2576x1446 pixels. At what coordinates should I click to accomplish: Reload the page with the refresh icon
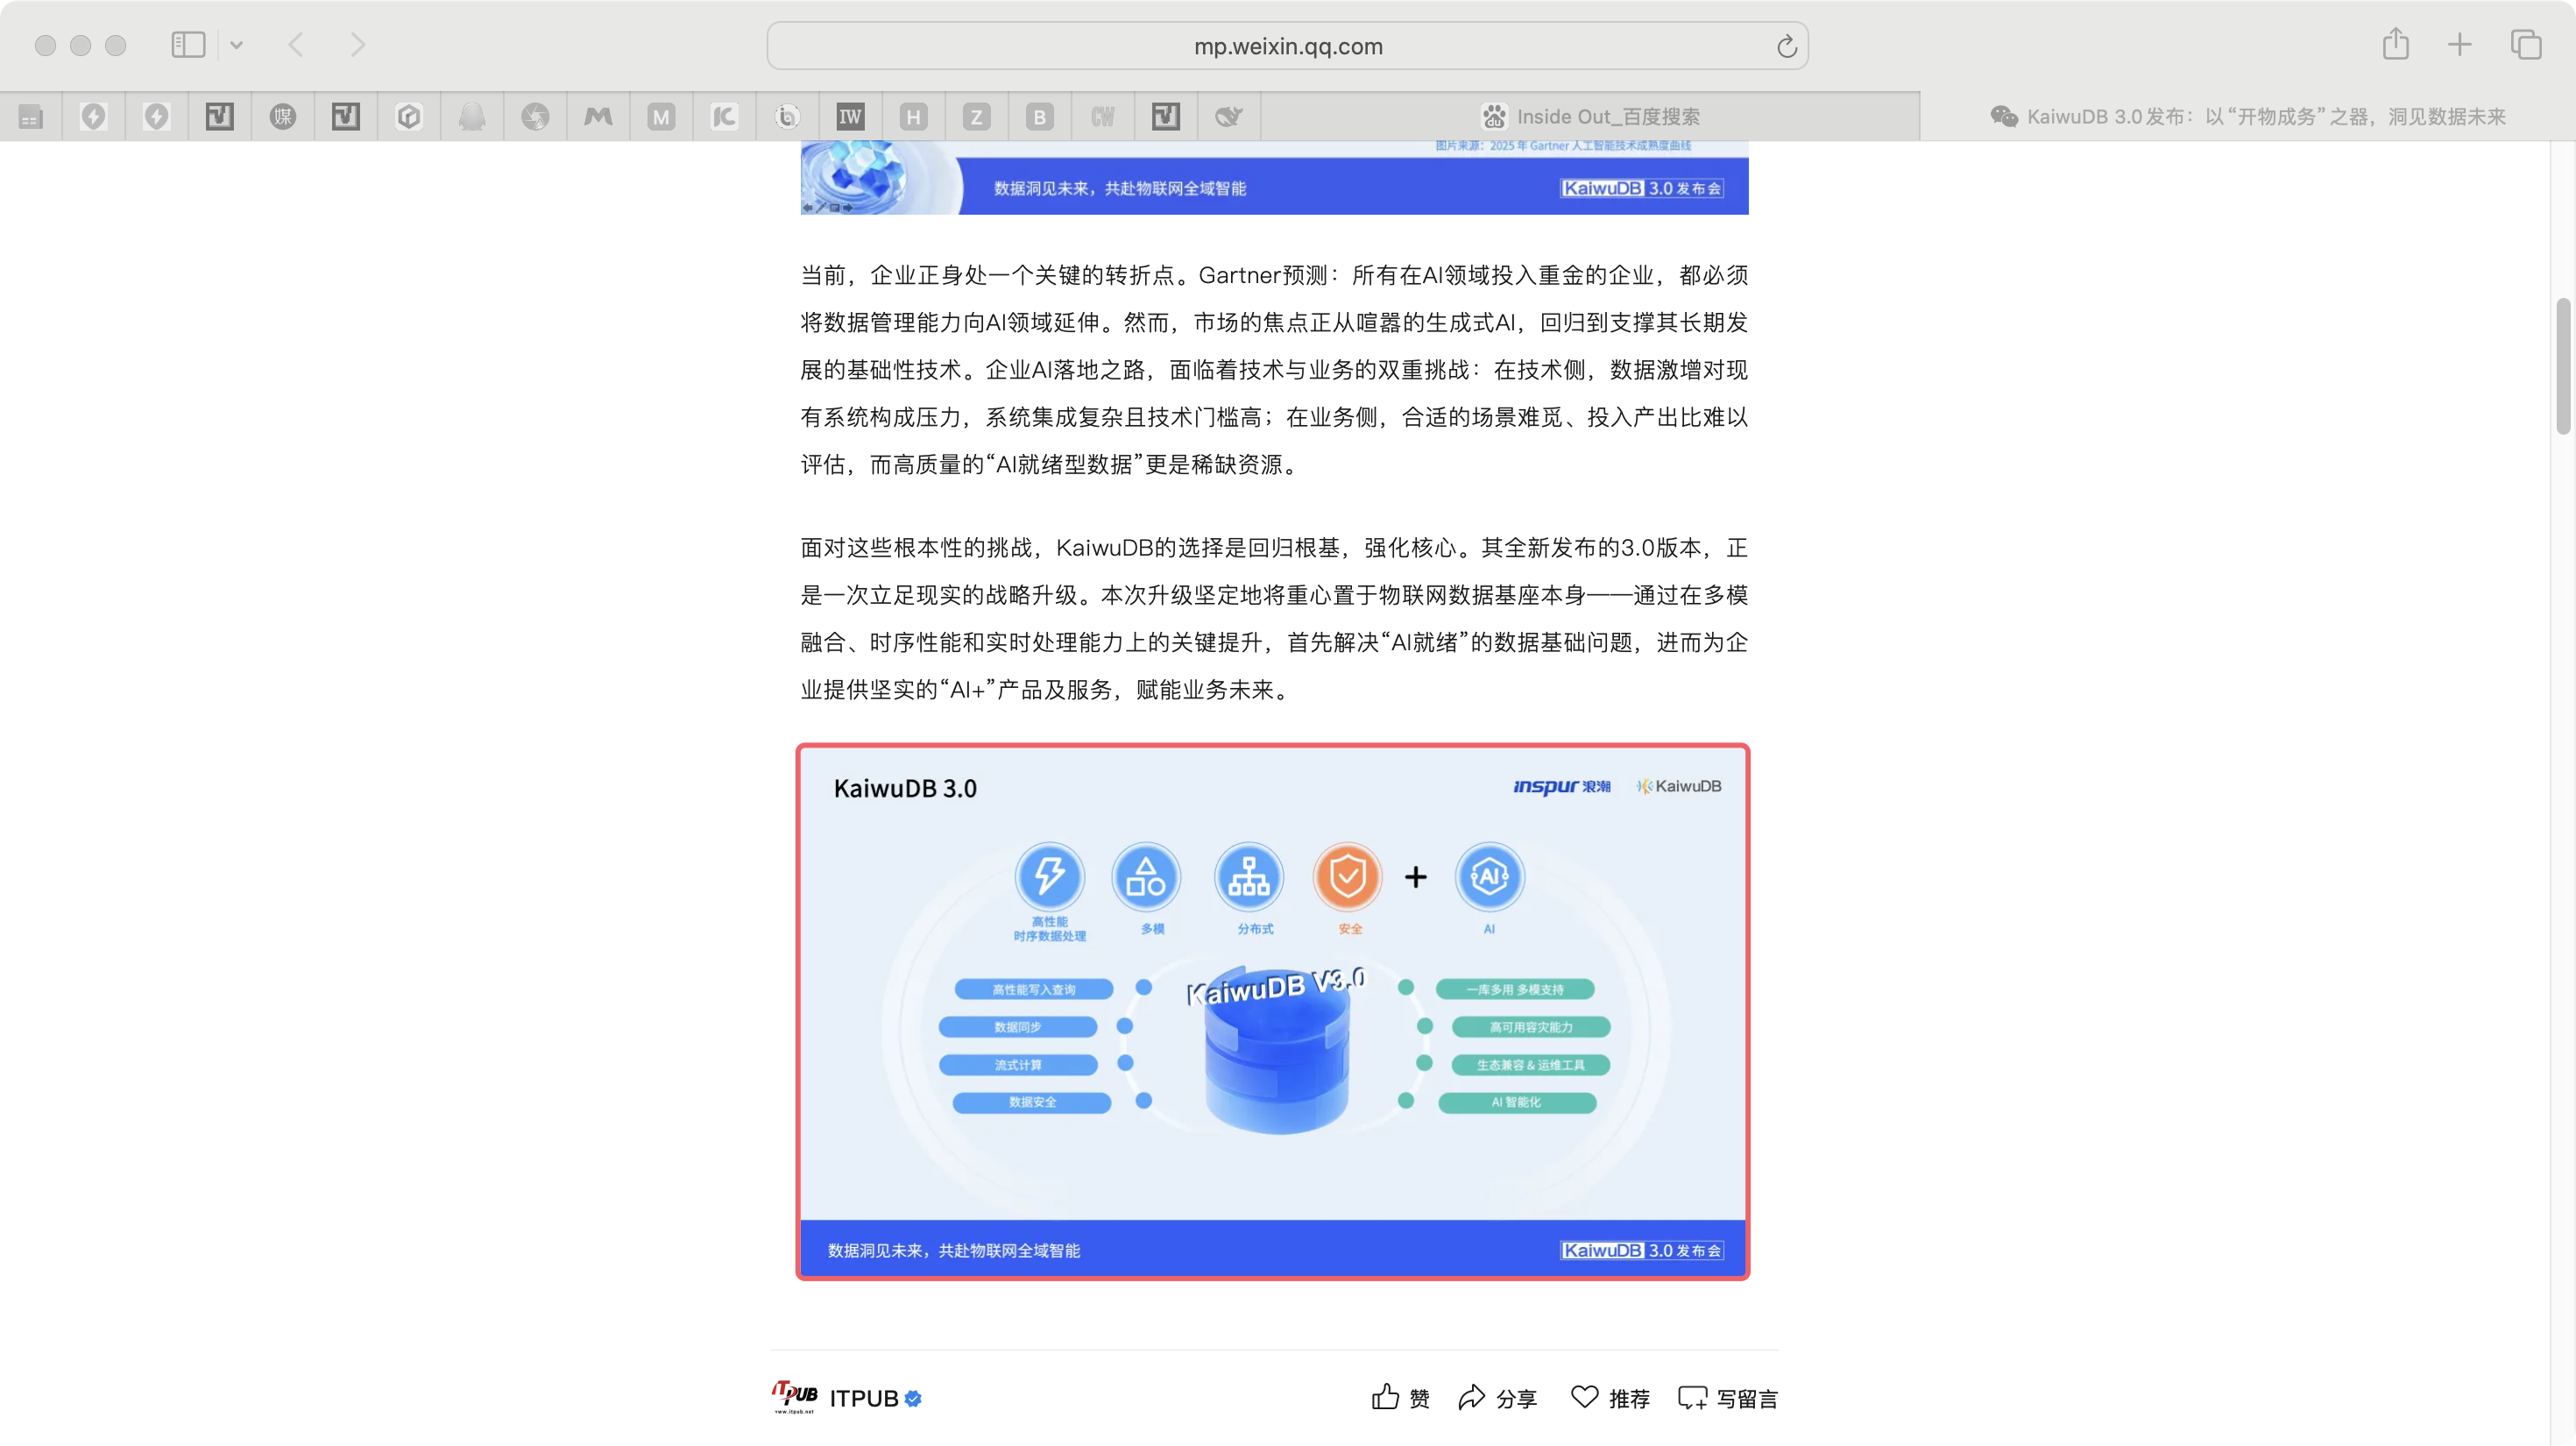point(1786,46)
